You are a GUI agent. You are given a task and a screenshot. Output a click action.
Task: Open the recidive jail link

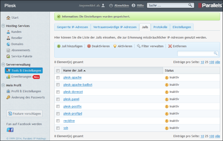pos(69,121)
